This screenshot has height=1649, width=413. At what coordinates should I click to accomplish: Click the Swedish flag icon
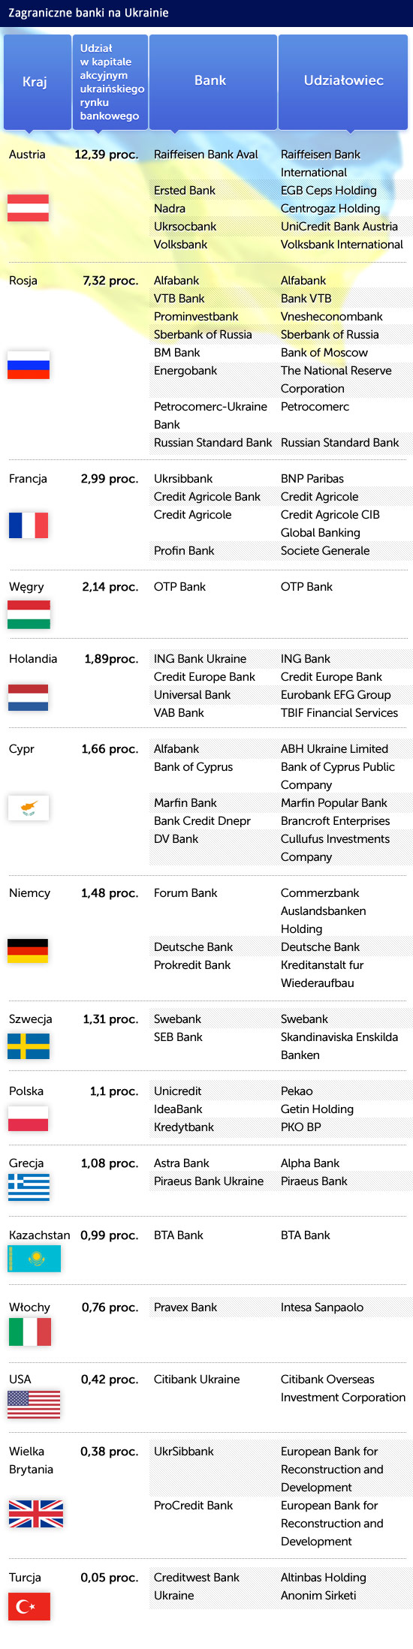[28, 1046]
